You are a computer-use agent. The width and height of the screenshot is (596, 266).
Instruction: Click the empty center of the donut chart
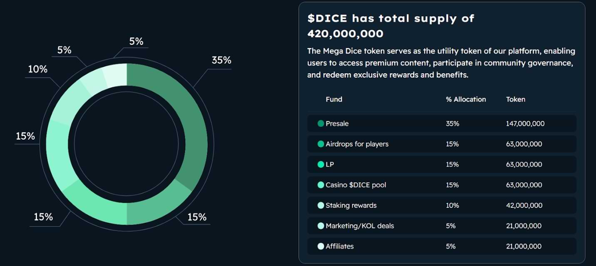click(127, 144)
